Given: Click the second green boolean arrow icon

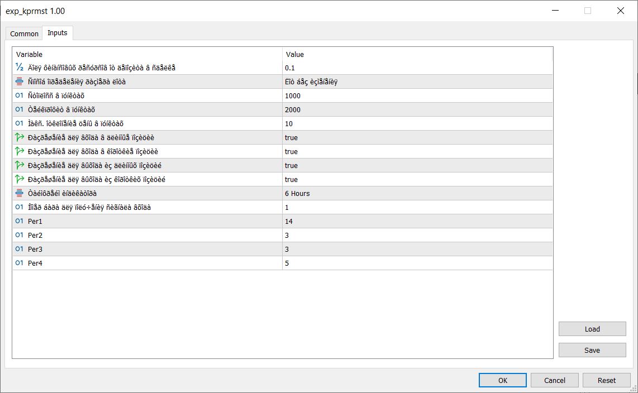Looking at the screenshot, I should click(19, 151).
